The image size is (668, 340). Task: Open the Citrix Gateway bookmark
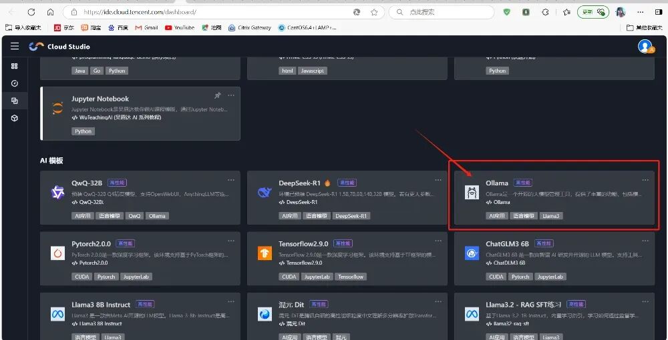[x=250, y=27]
